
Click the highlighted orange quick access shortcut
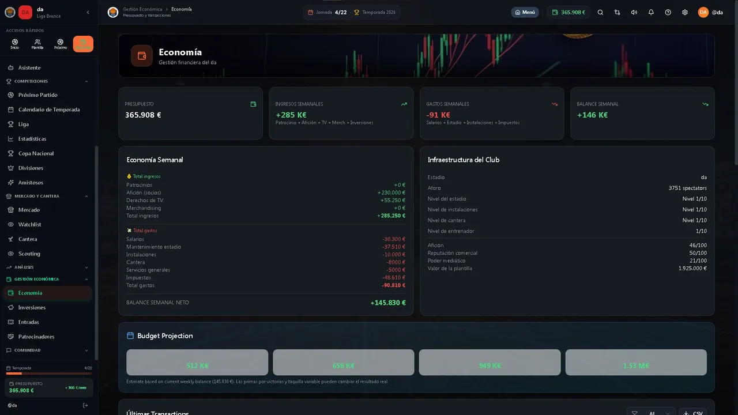(x=83, y=44)
